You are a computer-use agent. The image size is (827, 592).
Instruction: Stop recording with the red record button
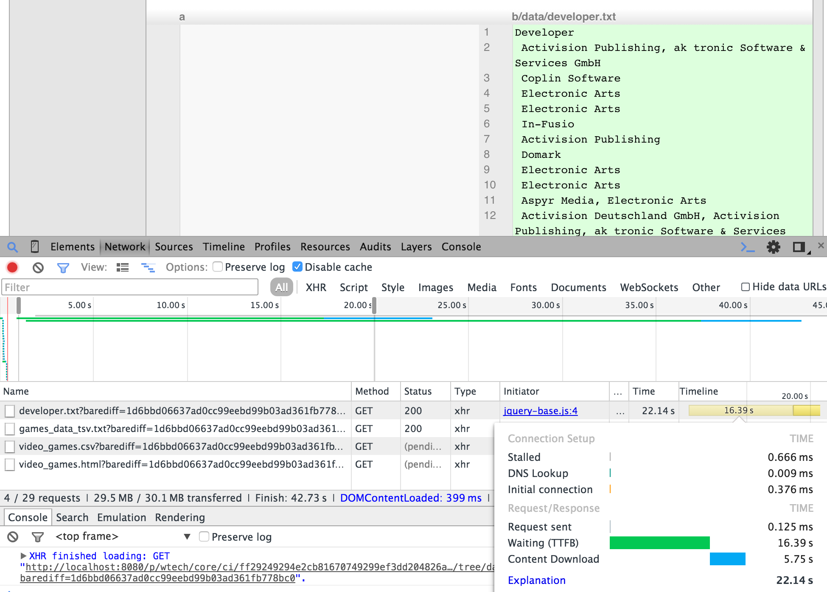(x=12, y=267)
